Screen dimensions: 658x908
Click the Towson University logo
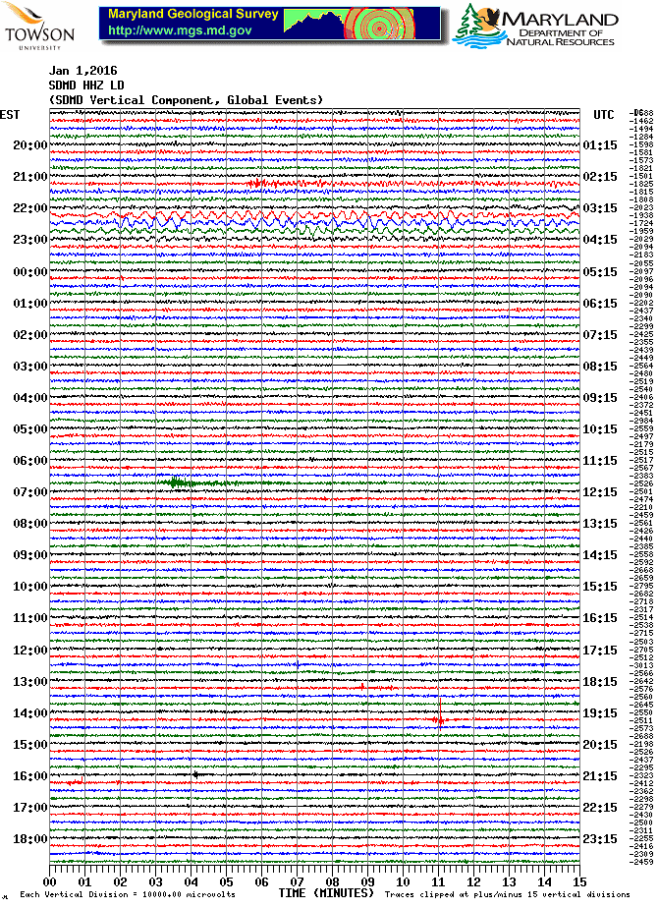click(x=27, y=24)
